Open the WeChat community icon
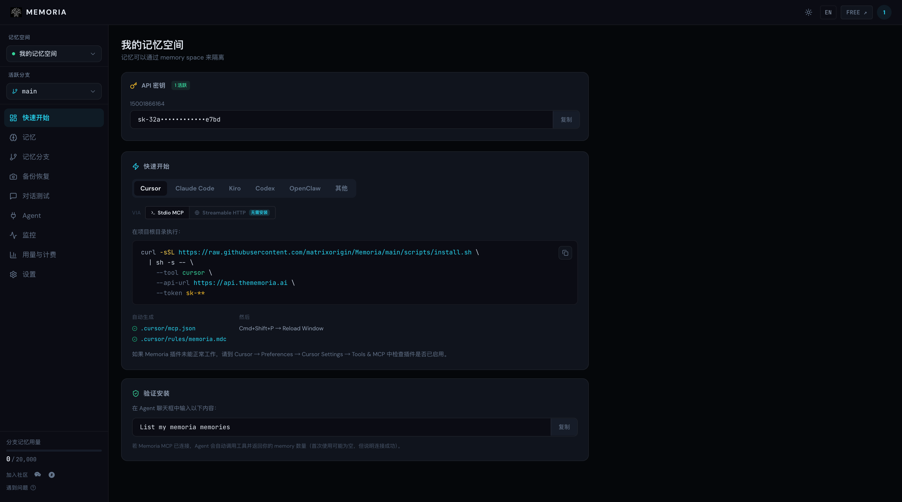This screenshot has height=502, width=902. 38,475
